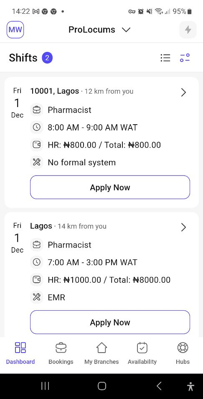Viewport: 203px width, 399px height.
Task: Open the shift filters icon
Action: point(185,58)
